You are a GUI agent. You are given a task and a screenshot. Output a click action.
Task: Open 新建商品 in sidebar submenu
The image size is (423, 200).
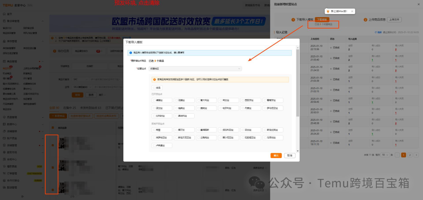(27, 73)
